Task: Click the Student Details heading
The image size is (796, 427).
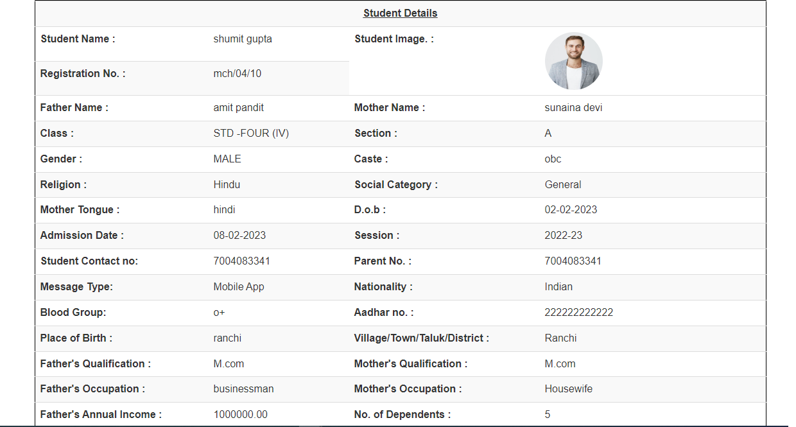Action: pos(400,13)
